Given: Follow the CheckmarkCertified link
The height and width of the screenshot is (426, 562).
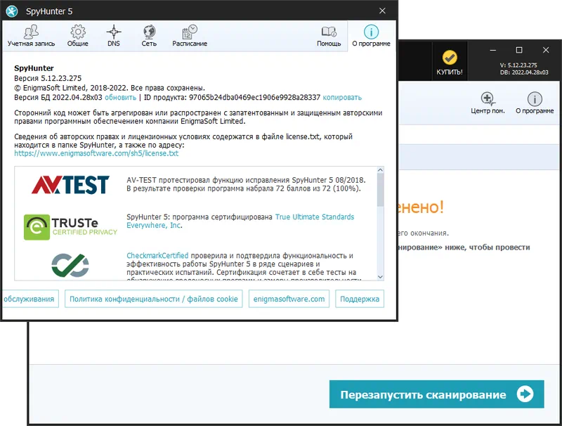Looking at the screenshot, I should tap(157, 256).
